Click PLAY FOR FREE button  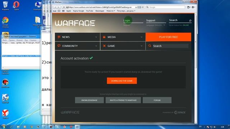[169, 37]
